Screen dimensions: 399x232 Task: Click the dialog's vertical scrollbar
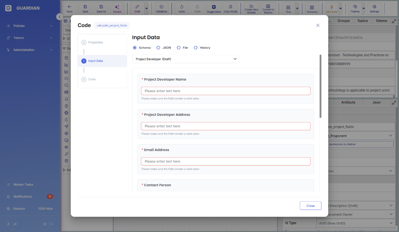click(320, 86)
